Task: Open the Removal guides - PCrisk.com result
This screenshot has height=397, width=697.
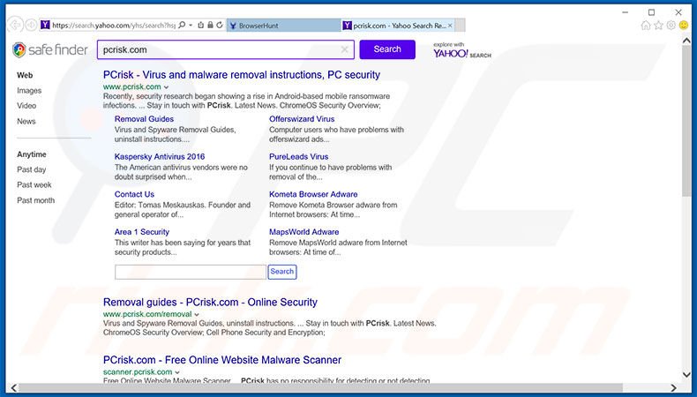Action: pos(210,303)
